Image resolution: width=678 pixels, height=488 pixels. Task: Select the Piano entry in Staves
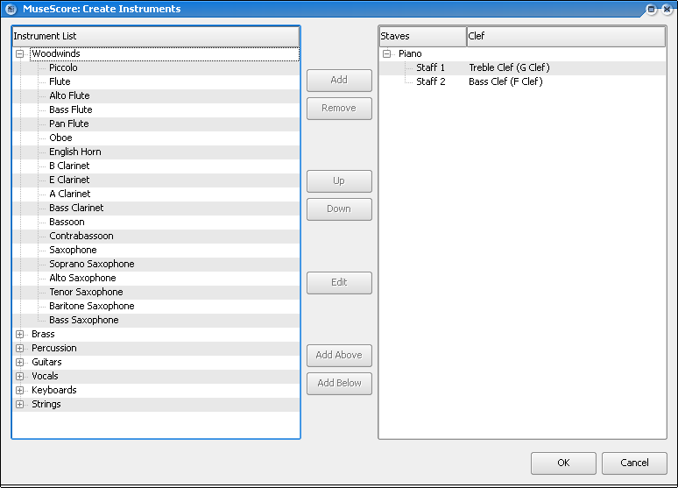pyautogui.click(x=410, y=53)
